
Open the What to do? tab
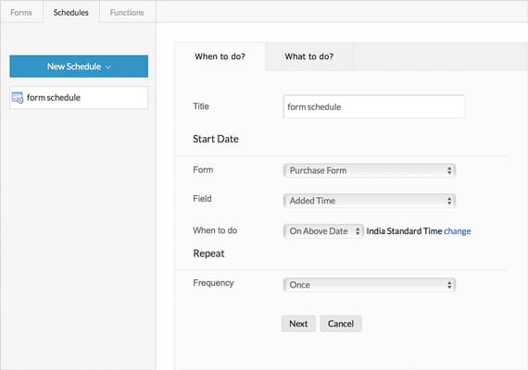[x=309, y=56]
